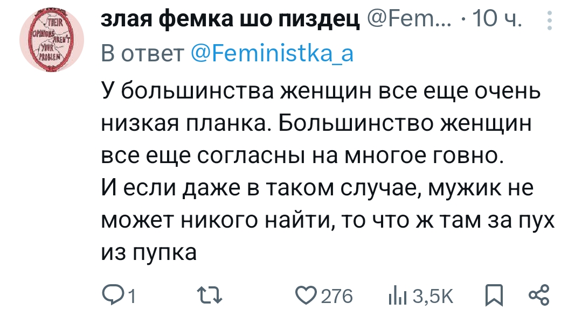The width and height of the screenshot is (582, 324).
Task: Click the truncated @Fem... handle
Action: (409, 18)
